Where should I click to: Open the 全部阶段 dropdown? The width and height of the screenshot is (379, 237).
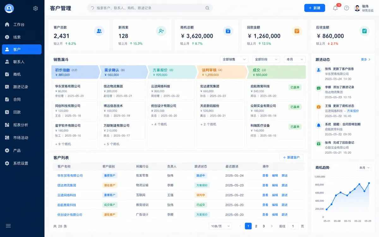[266, 59]
